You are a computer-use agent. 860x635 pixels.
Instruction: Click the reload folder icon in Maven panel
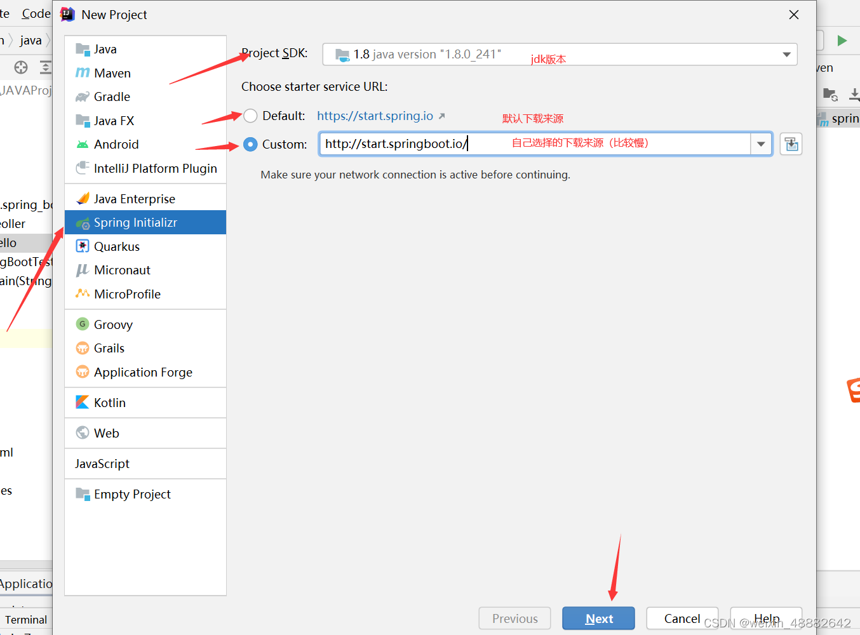click(830, 95)
